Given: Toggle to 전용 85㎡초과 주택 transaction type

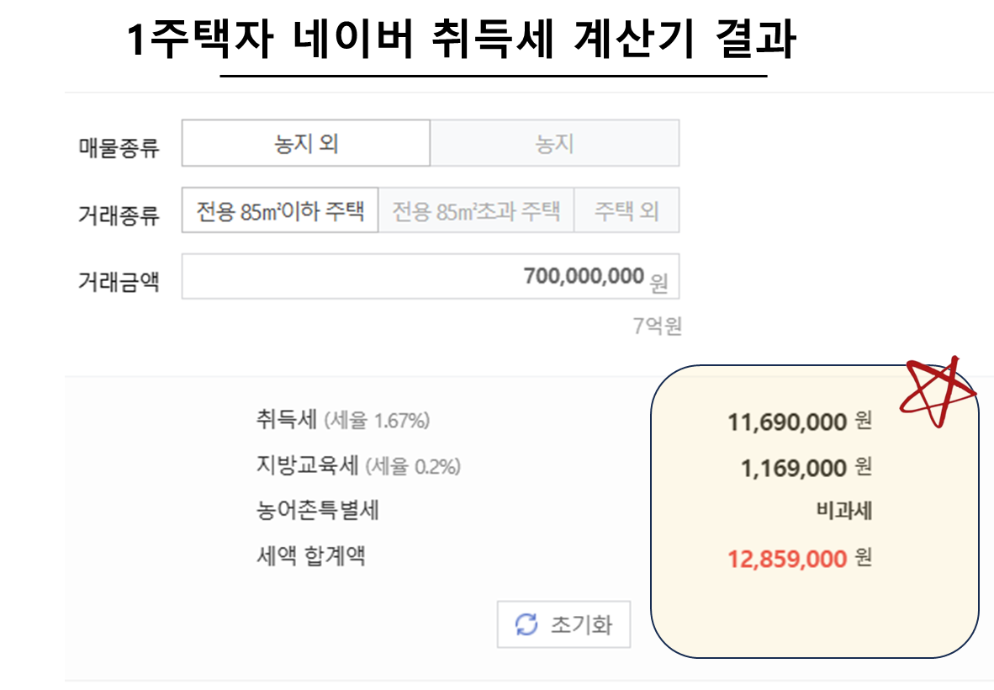Looking at the screenshot, I should pos(475,211).
